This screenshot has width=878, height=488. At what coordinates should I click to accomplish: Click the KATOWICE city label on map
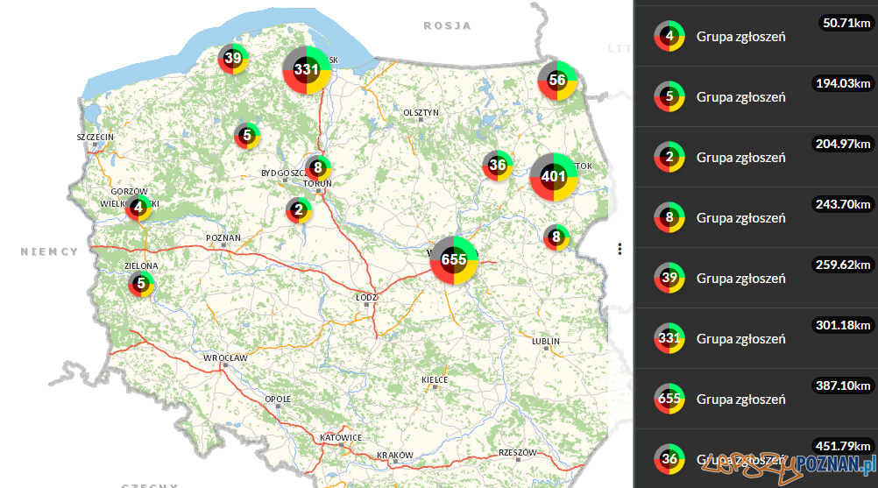pos(341,437)
